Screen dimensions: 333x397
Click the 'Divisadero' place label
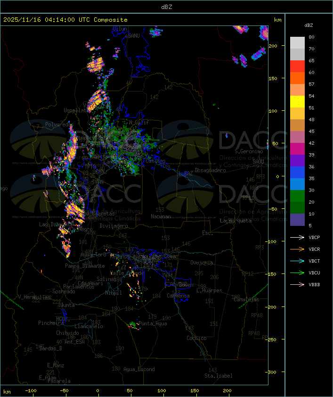[x=114, y=226]
